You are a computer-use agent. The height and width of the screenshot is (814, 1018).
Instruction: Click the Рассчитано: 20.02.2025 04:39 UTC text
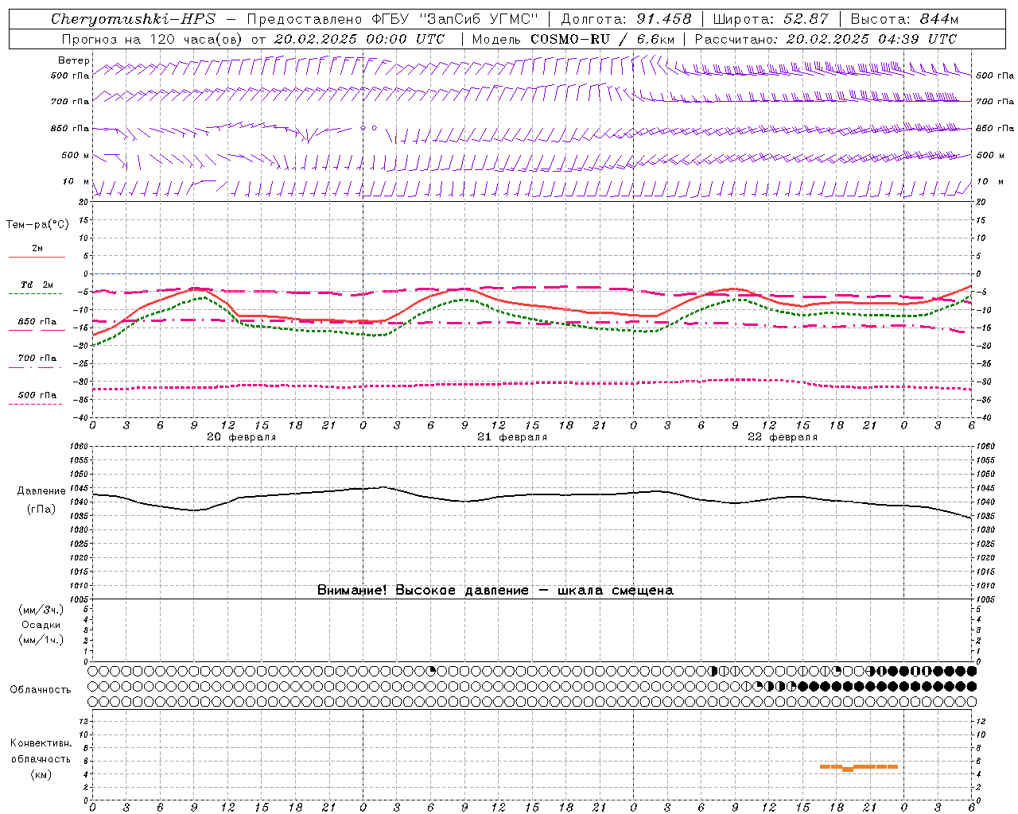point(826,39)
